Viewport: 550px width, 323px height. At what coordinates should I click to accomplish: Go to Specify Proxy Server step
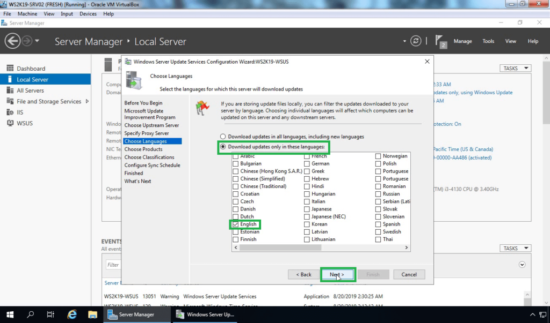(146, 133)
